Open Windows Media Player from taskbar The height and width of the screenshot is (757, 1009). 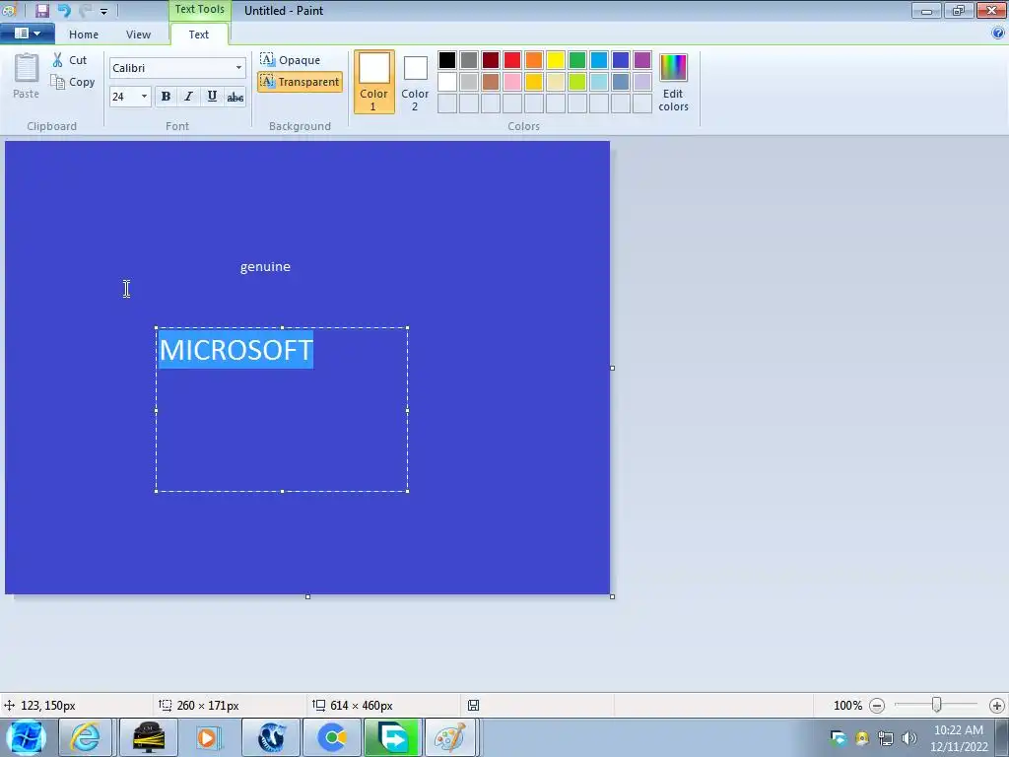tap(209, 737)
